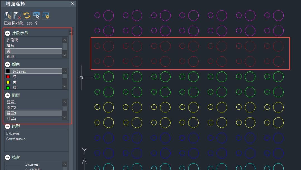Pick the red 红 color swatch
Screen dimensions: 301x170
tap(8, 77)
